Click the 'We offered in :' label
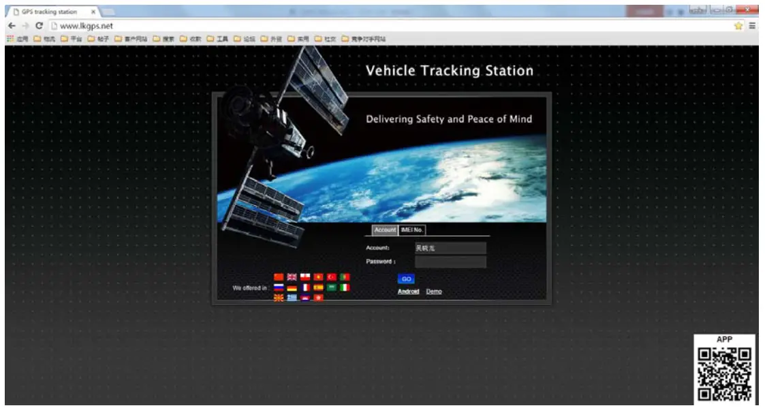This screenshot has width=765, height=408. 250,288
